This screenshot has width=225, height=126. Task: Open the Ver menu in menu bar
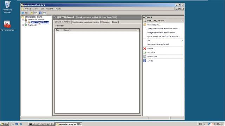tap(42, 9)
